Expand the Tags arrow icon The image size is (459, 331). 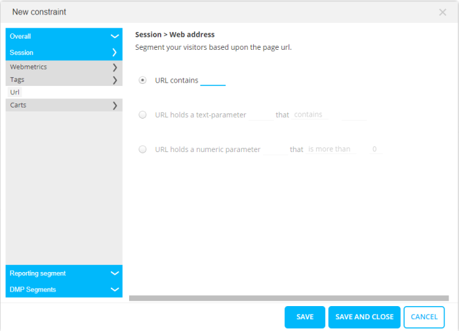(115, 80)
